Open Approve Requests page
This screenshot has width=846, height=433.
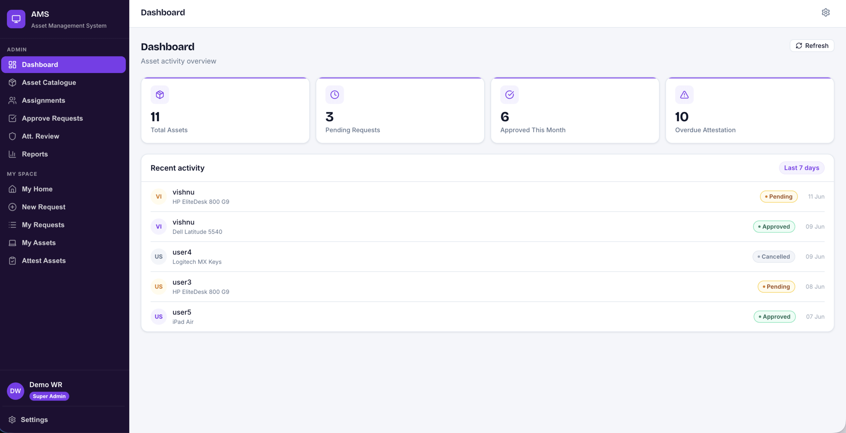[63, 118]
